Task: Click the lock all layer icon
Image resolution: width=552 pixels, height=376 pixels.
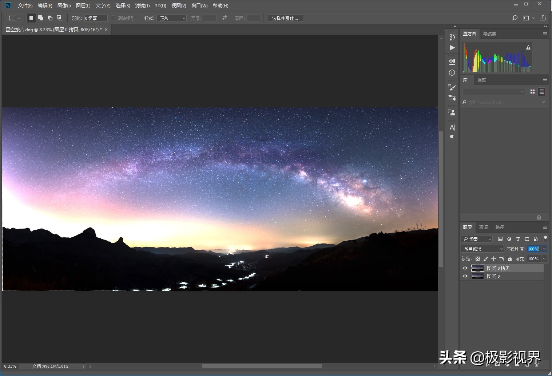Action: pyautogui.click(x=510, y=259)
